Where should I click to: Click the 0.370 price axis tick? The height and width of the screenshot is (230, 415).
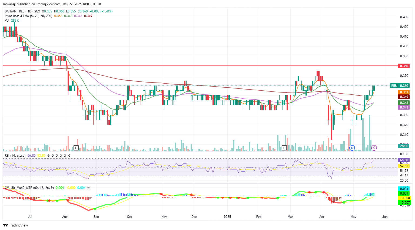coord(404,76)
